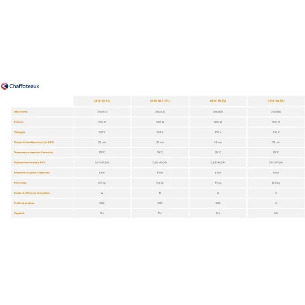Select the 0,43 kW/24h dispersion value
305x305 pixels.
coord(102,163)
